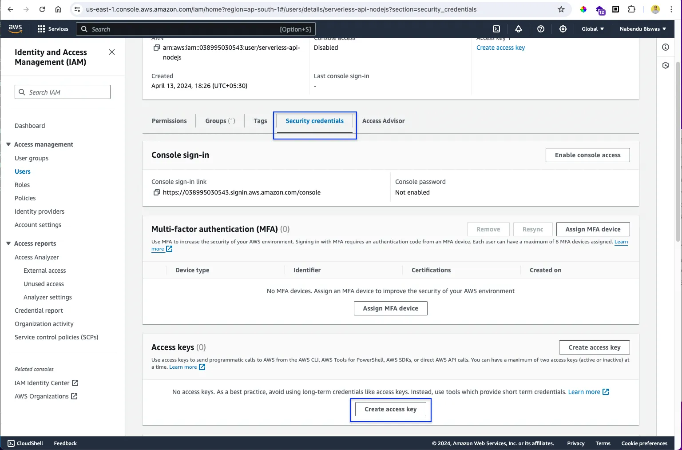Click Create access key under no access keys message
The width and height of the screenshot is (682, 450).
click(x=390, y=409)
